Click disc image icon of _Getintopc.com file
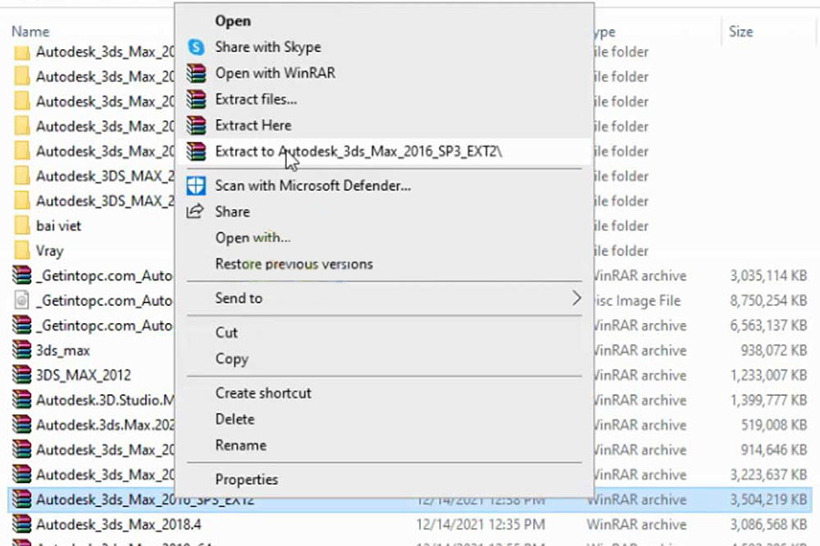The width and height of the screenshot is (820, 546). click(22, 300)
